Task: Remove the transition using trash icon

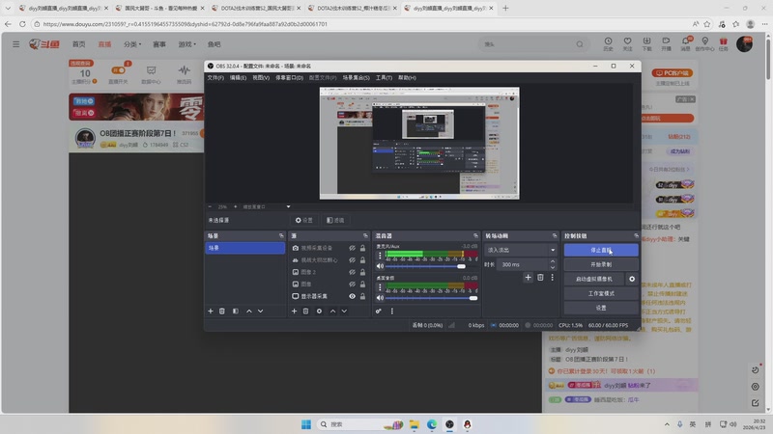Action: point(540,278)
